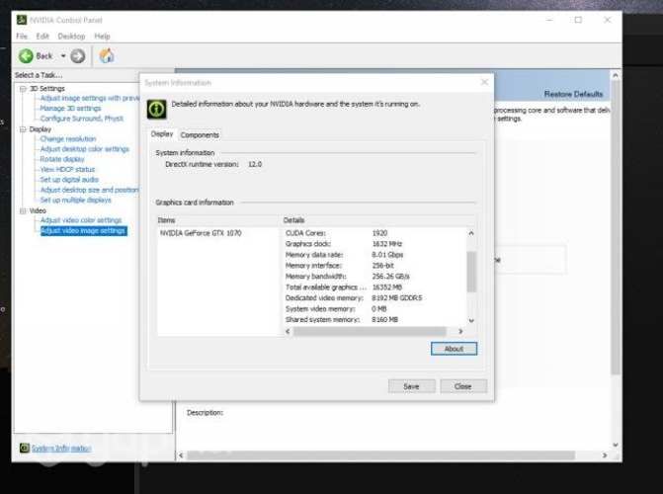Click the grey Forward arrow icon

coord(77,56)
